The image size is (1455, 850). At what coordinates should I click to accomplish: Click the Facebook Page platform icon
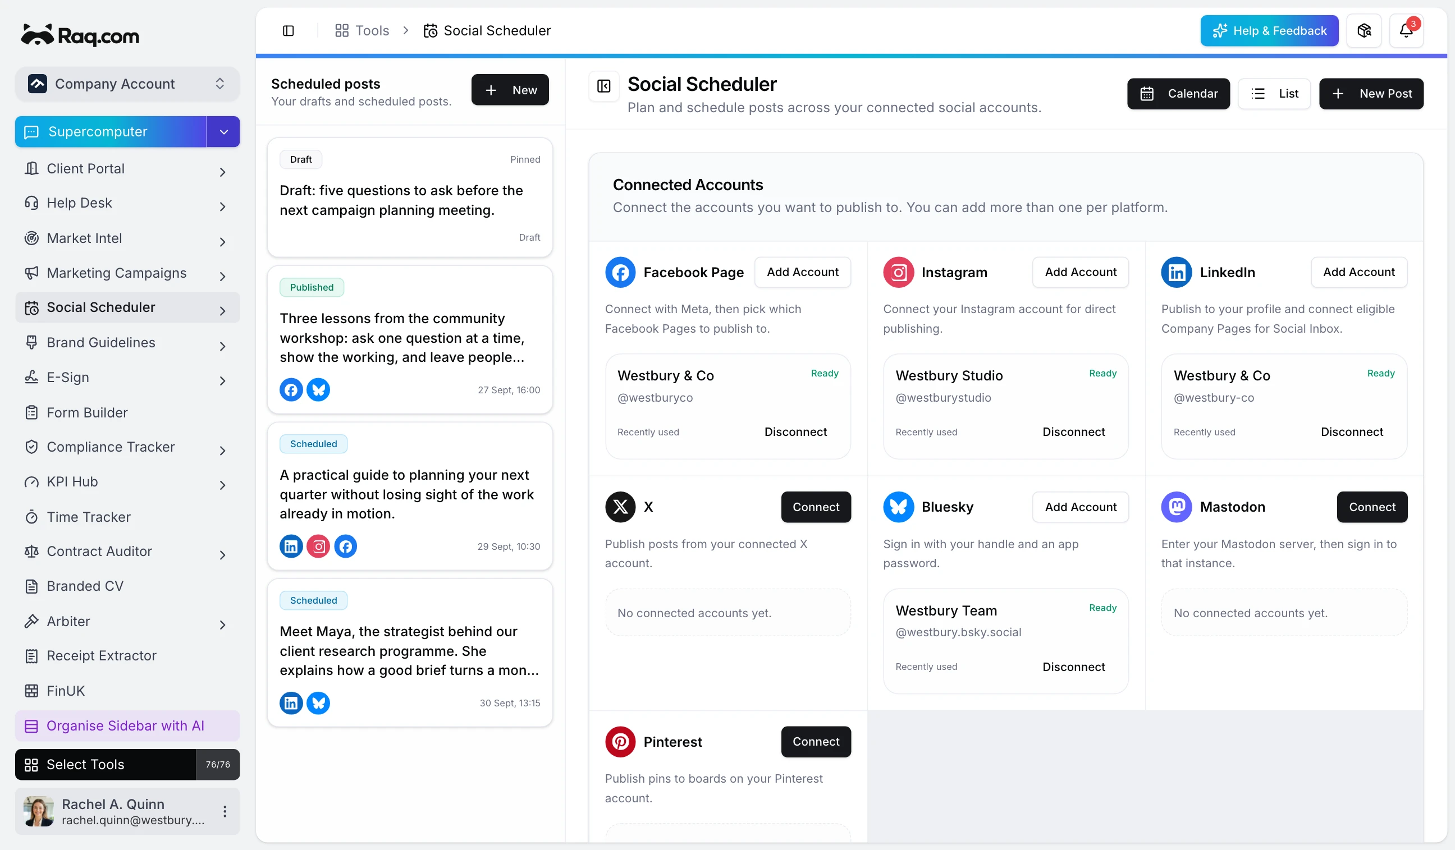(620, 272)
